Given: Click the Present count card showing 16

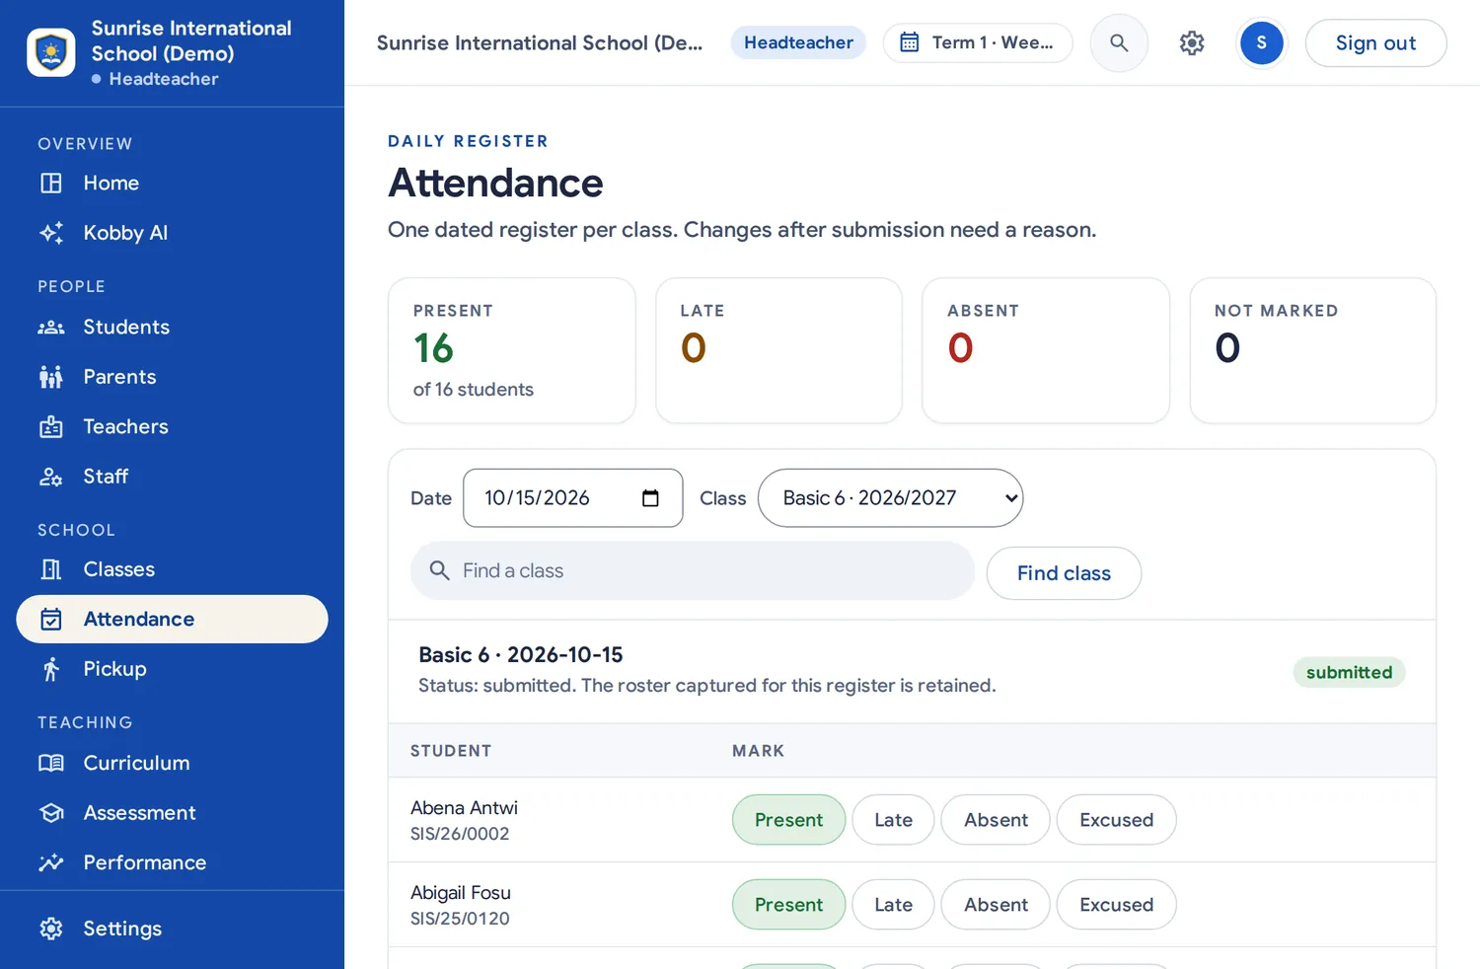Looking at the screenshot, I should coord(512,350).
